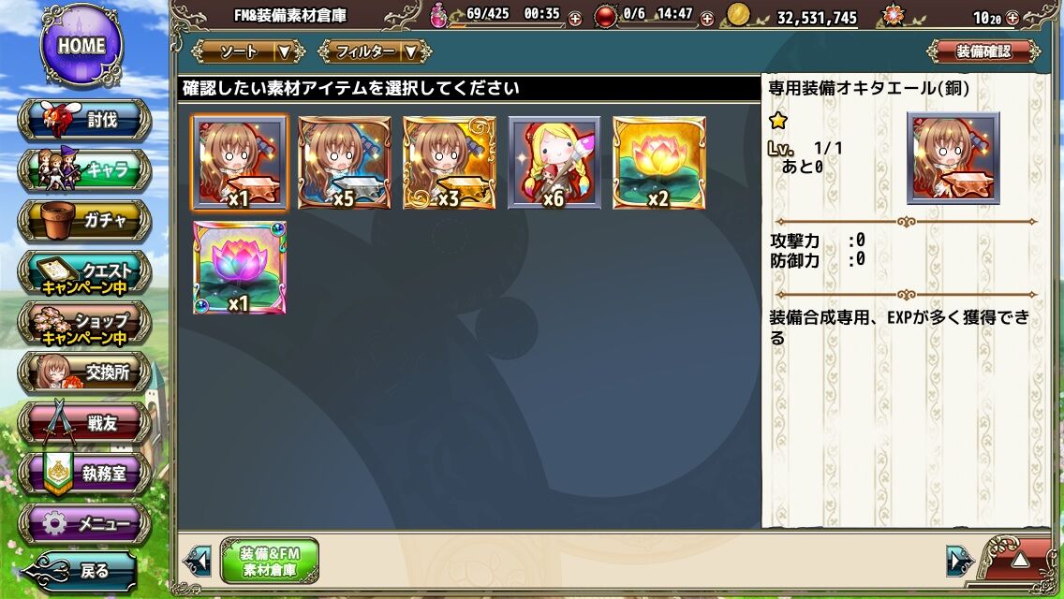
Task: Open the ガチャ gacha menu
Action: pyautogui.click(x=84, y=221)
